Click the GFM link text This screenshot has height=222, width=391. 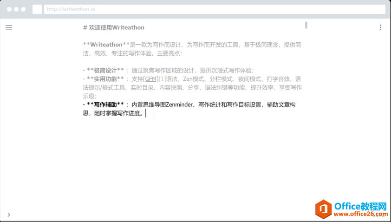click(x=151, y=79)
